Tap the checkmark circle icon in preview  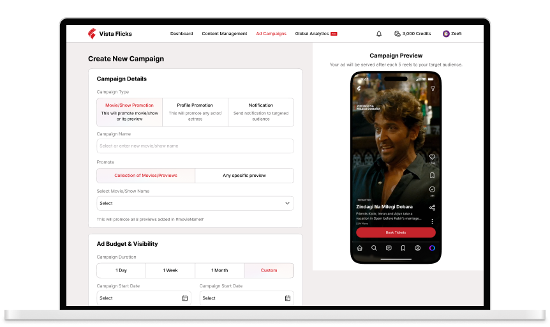[432, 189]
